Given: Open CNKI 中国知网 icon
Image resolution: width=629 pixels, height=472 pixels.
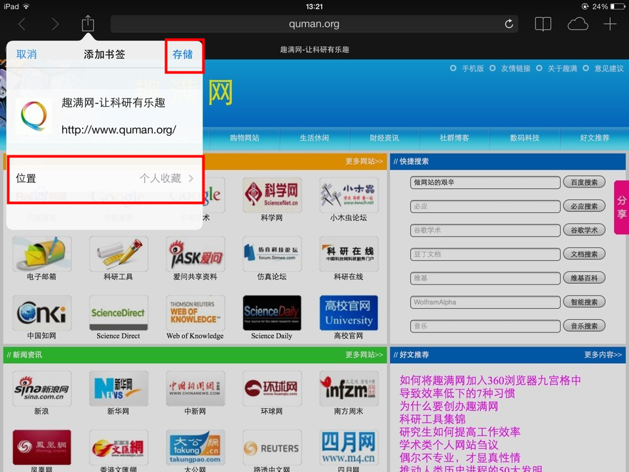Looking at the screenshot, I should pyautogui.click(x=42, y=313).
